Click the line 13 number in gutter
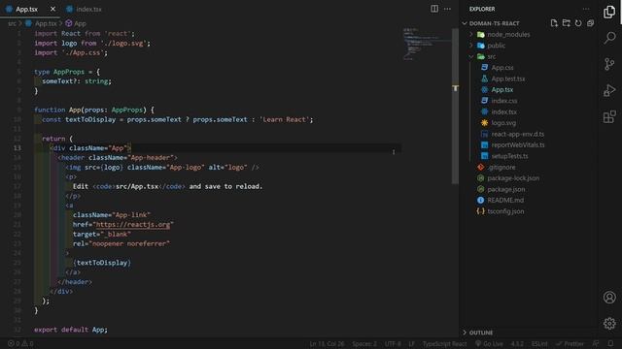The image size is (622, 349). click(17, 148)
